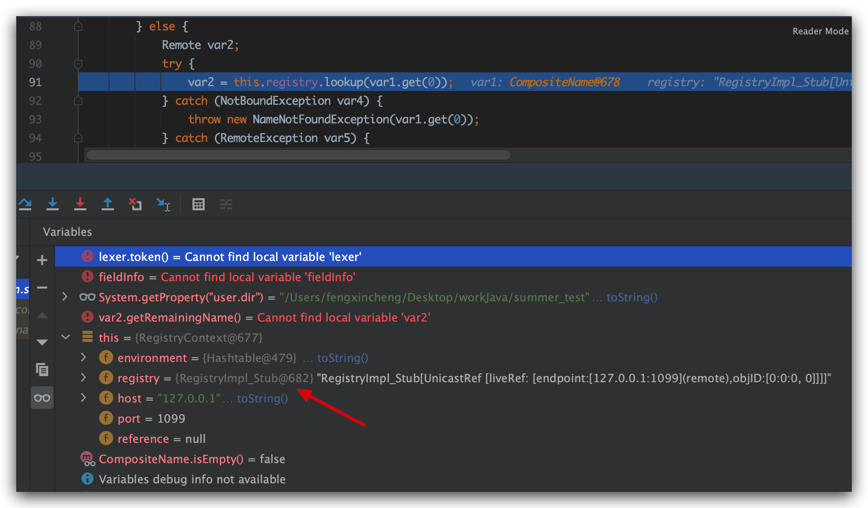Click the Step Into icon
Viewport: 868px width, 508px height.
53,204
